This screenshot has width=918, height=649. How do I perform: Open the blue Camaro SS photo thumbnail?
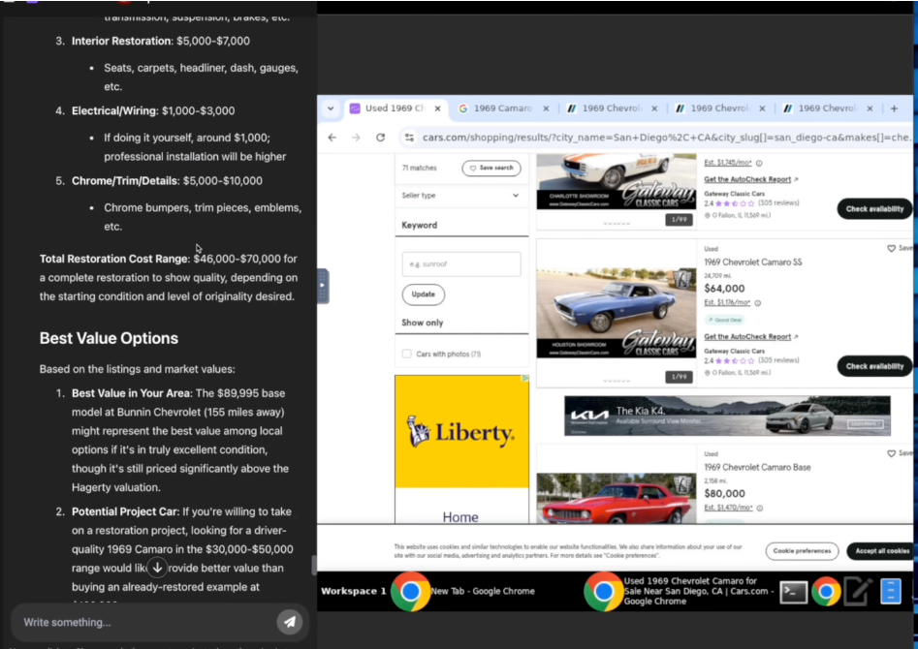(617, 313)
